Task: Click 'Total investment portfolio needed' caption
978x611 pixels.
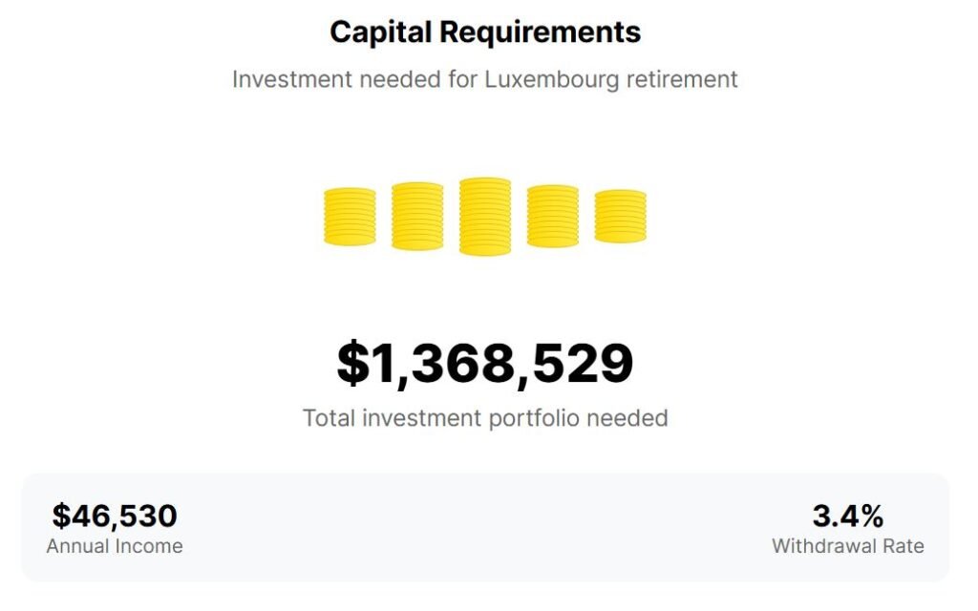Action: point(485,418)
